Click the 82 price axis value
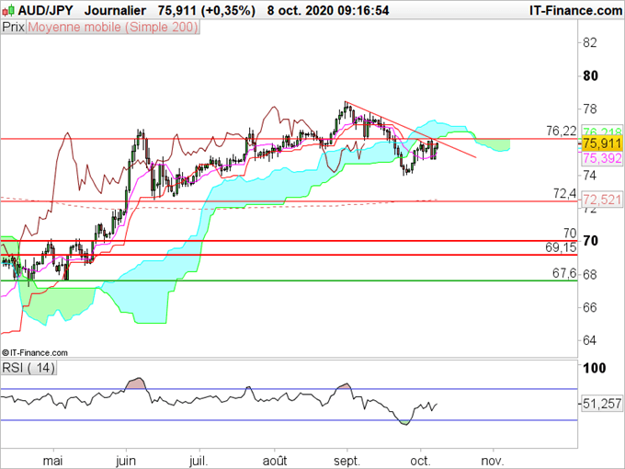The width and height of the screenshot is (625, 469). (590, 42)
